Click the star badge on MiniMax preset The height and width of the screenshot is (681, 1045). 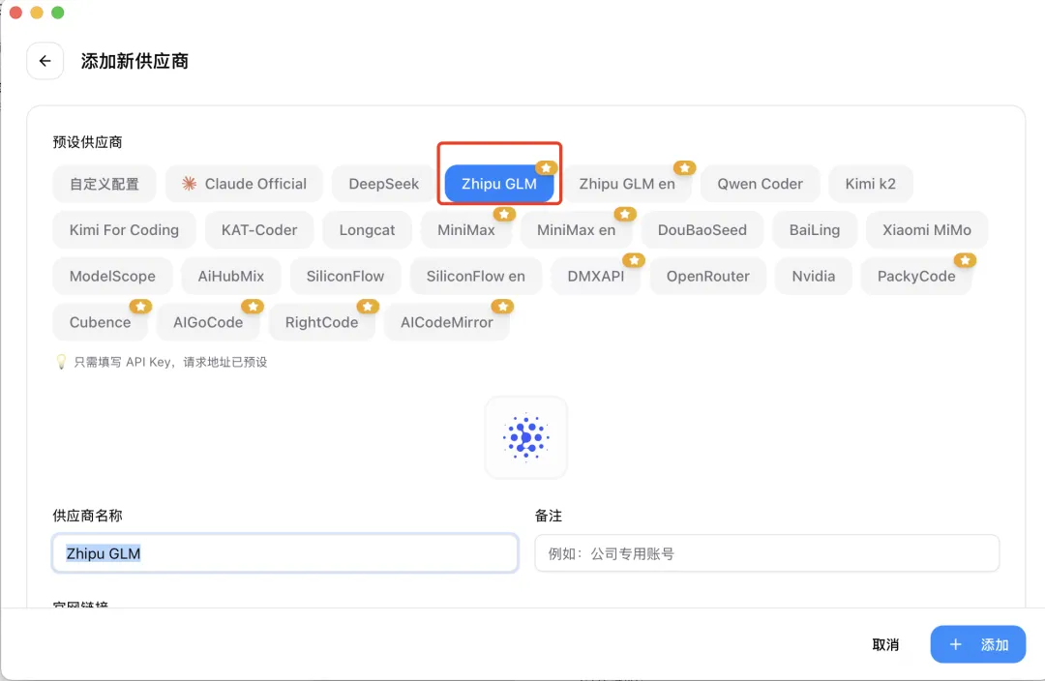504,214
